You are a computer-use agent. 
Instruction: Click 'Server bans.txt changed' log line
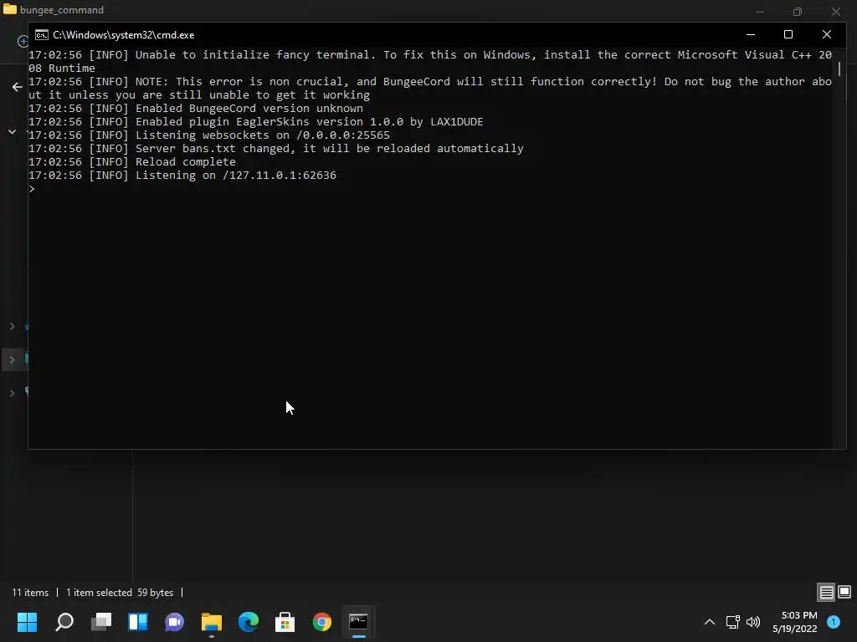[x=276, y=149]
